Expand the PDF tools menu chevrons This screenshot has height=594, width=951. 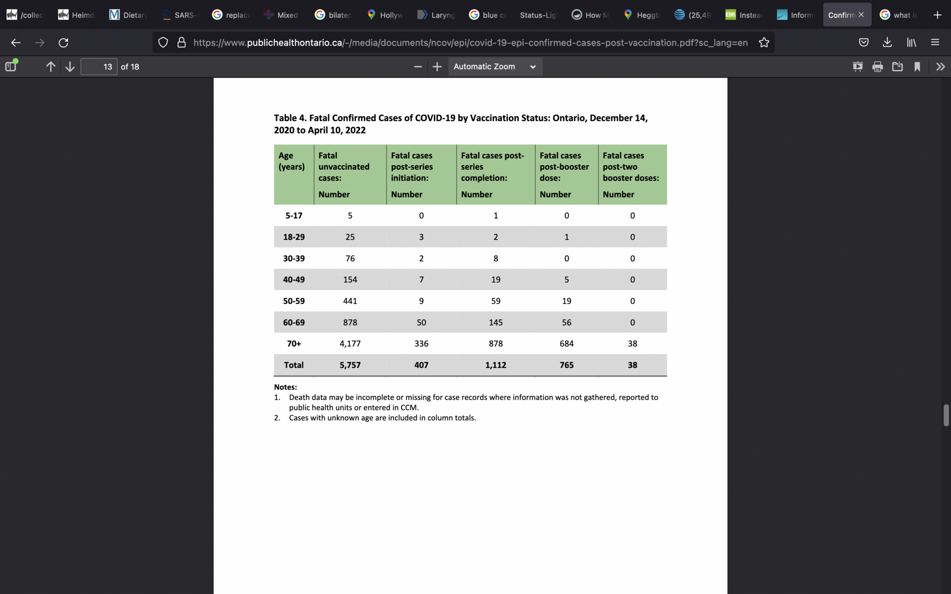[x=940, y=67]
